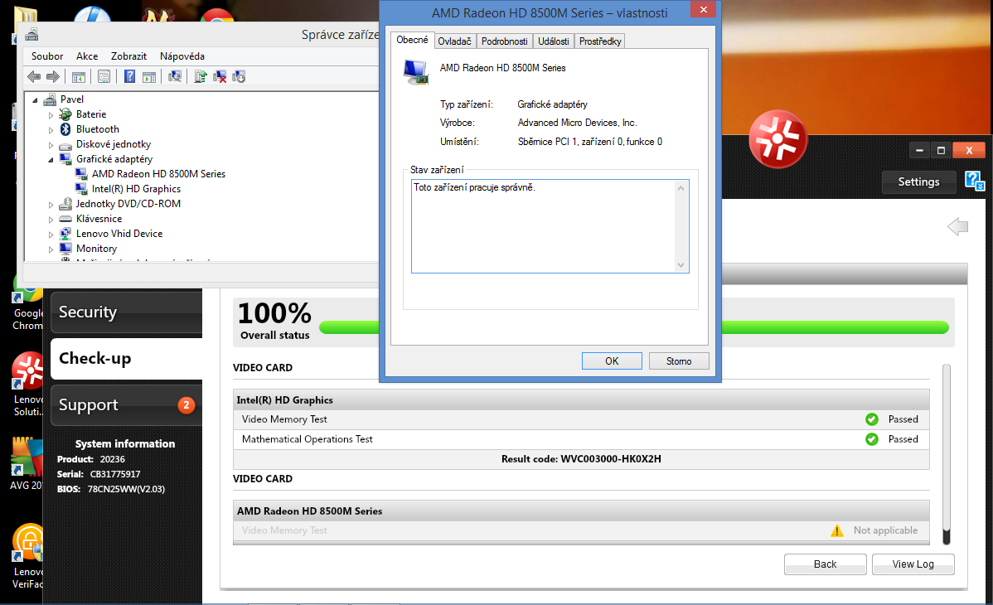Switch to the Ovladač tab
The height and width of the screenshot is (605, 993).
(455, 41)
